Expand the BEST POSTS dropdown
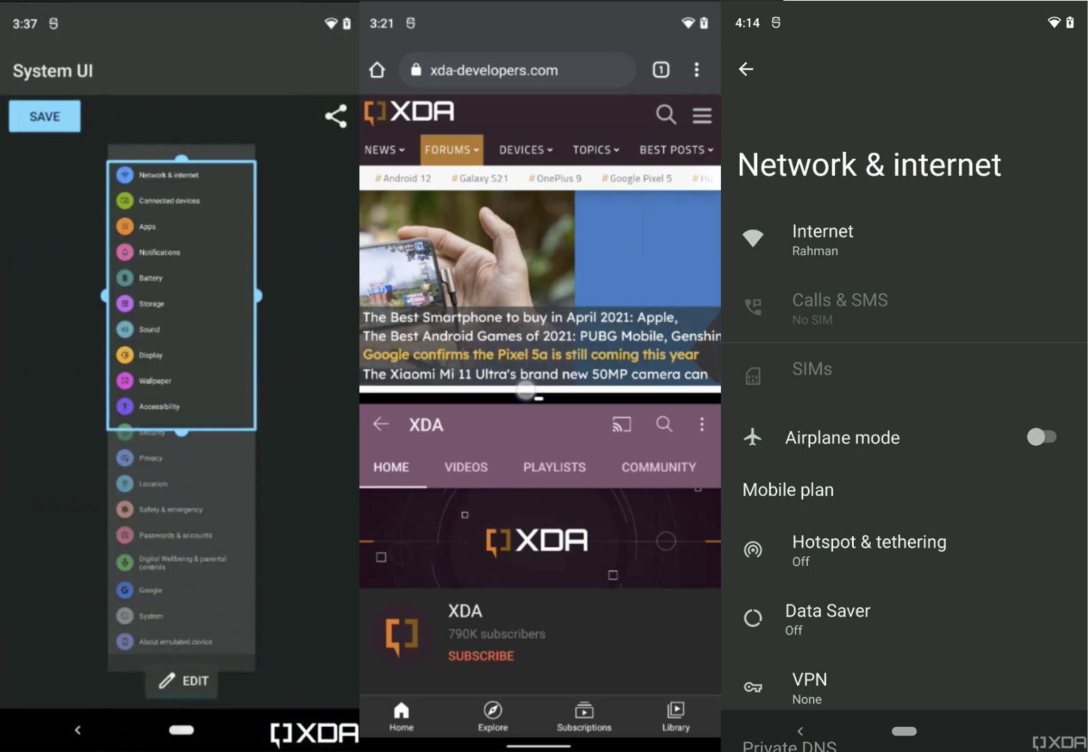Screen dimensions: 1088x752 tap(676, 150)
